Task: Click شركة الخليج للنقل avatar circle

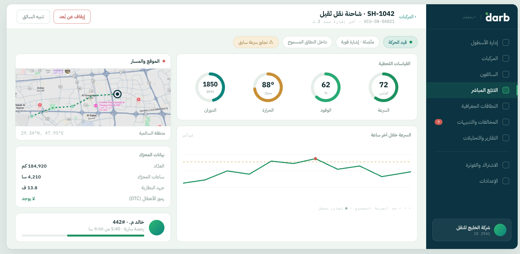Action: click(x=500, y=230)
